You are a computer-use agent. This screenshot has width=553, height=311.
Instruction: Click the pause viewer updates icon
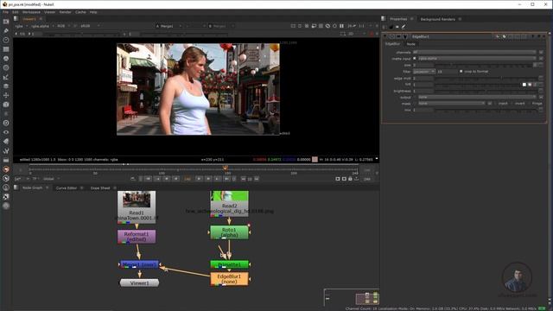coord(341,26)
